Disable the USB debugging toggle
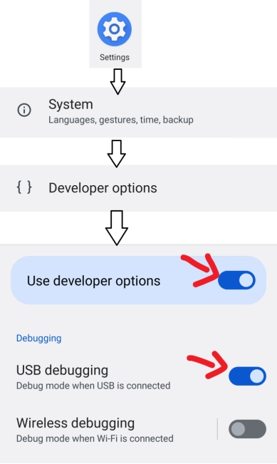The image size is (277, 464). pyautogui.click(x=247, y=376)
